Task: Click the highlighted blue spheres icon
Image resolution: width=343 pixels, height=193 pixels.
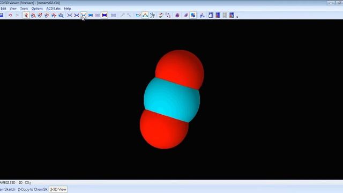Action: tap(193, 15)
